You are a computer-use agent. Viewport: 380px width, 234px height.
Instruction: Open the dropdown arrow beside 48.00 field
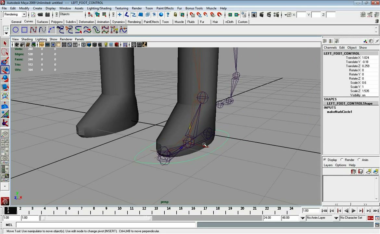click(302, 218)
